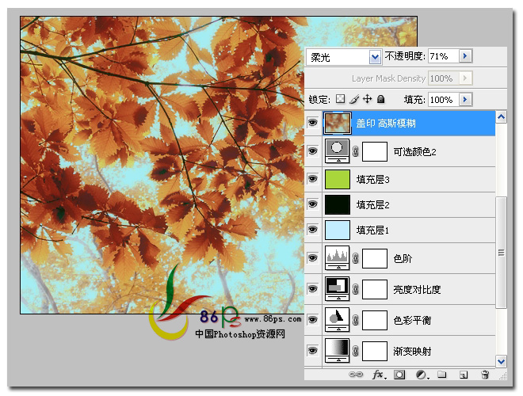Toggle lock position move icon
Image resolution: width=523 pixels, height=396 pixels.
(x=367, y=99)
